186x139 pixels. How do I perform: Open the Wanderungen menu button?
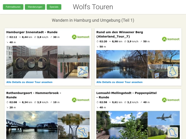coord(35,7)
